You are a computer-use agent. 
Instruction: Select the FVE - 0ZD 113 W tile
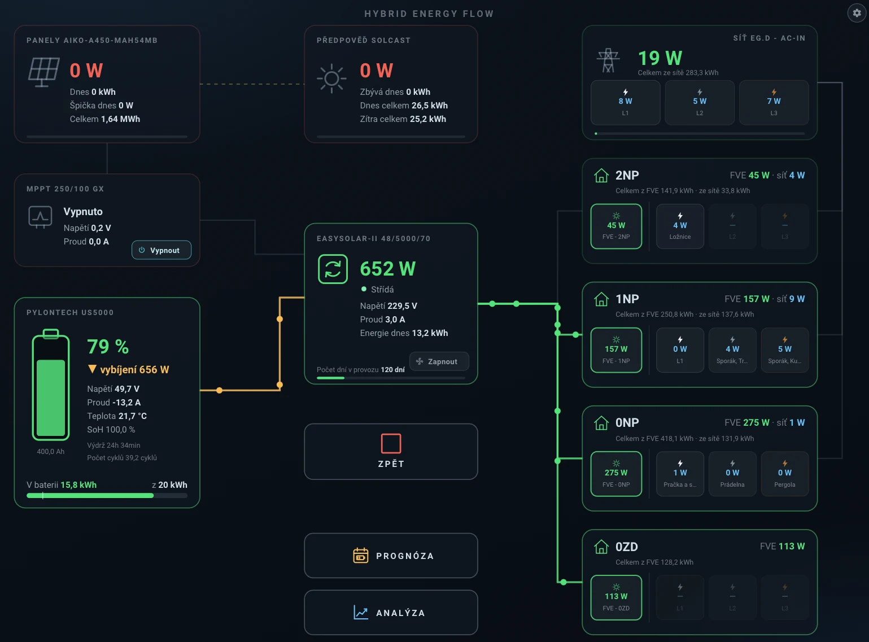[x=616, y=597]
